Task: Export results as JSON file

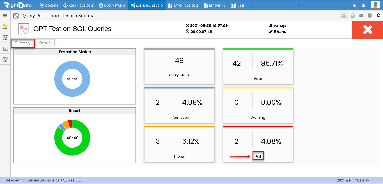Action: click(344, 16)
